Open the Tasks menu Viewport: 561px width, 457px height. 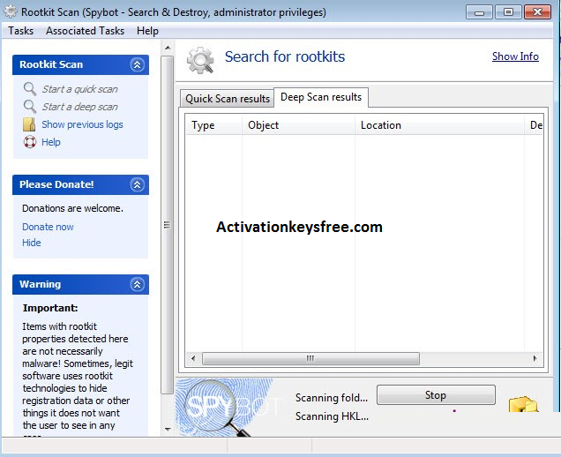coord(21,31)
